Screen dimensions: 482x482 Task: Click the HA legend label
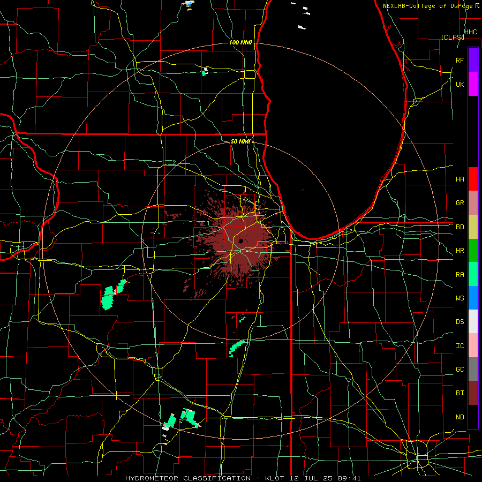tap(460, 179)
